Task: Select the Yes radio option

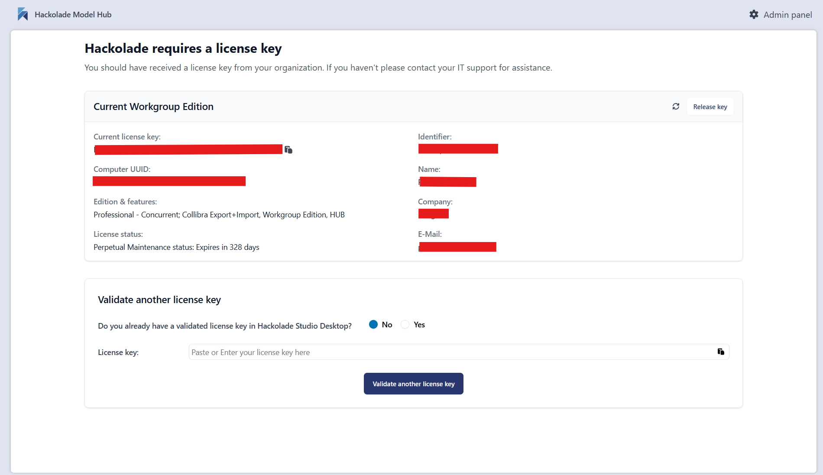Action: [x=405, y=324]
